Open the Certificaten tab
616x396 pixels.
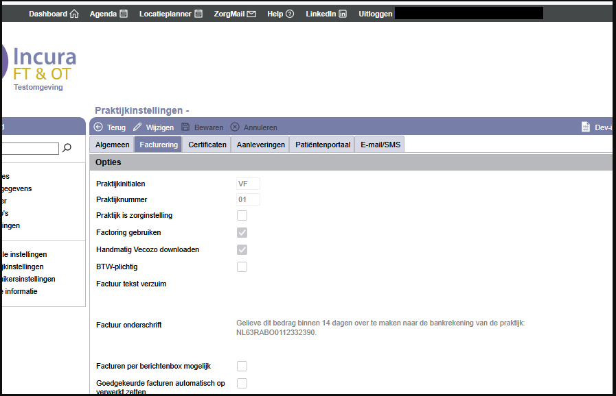pyautogui.click(x=207, y=145)
